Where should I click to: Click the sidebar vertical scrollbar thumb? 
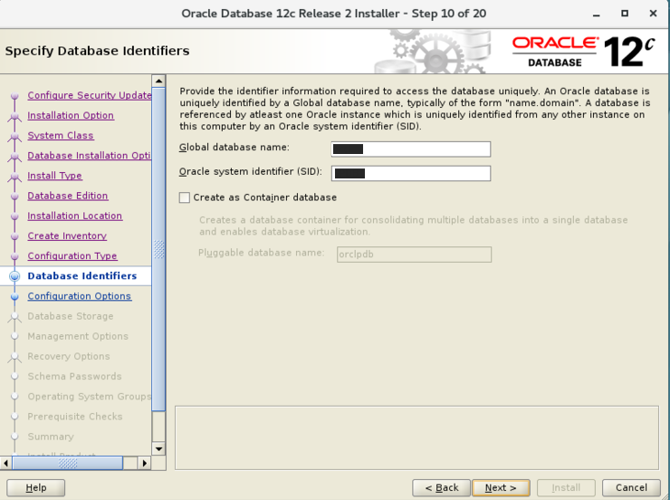click(158, 249)
